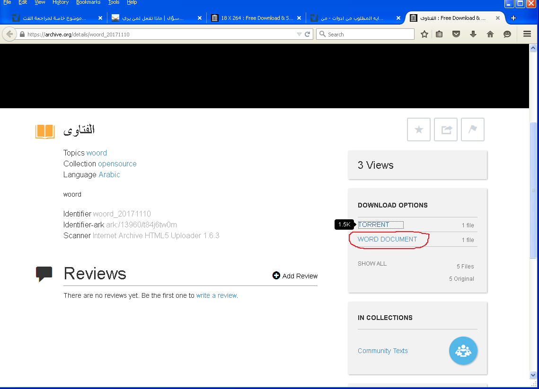Reload the page with the refresh icon
The width and height of the screenshot is (539, 389).
click(307, 35)
